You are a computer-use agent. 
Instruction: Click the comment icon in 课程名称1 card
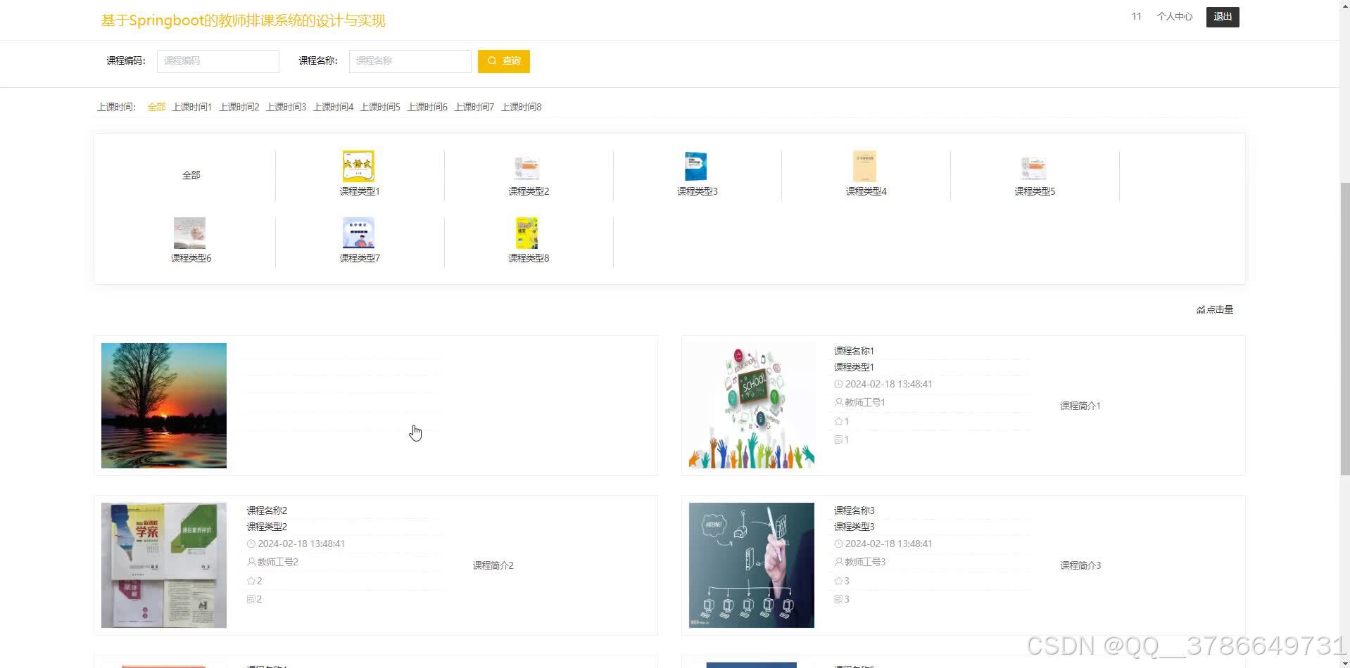pos(838,439)
